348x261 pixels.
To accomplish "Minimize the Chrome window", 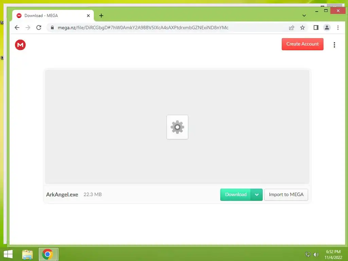I will click(x=317, y=11).
